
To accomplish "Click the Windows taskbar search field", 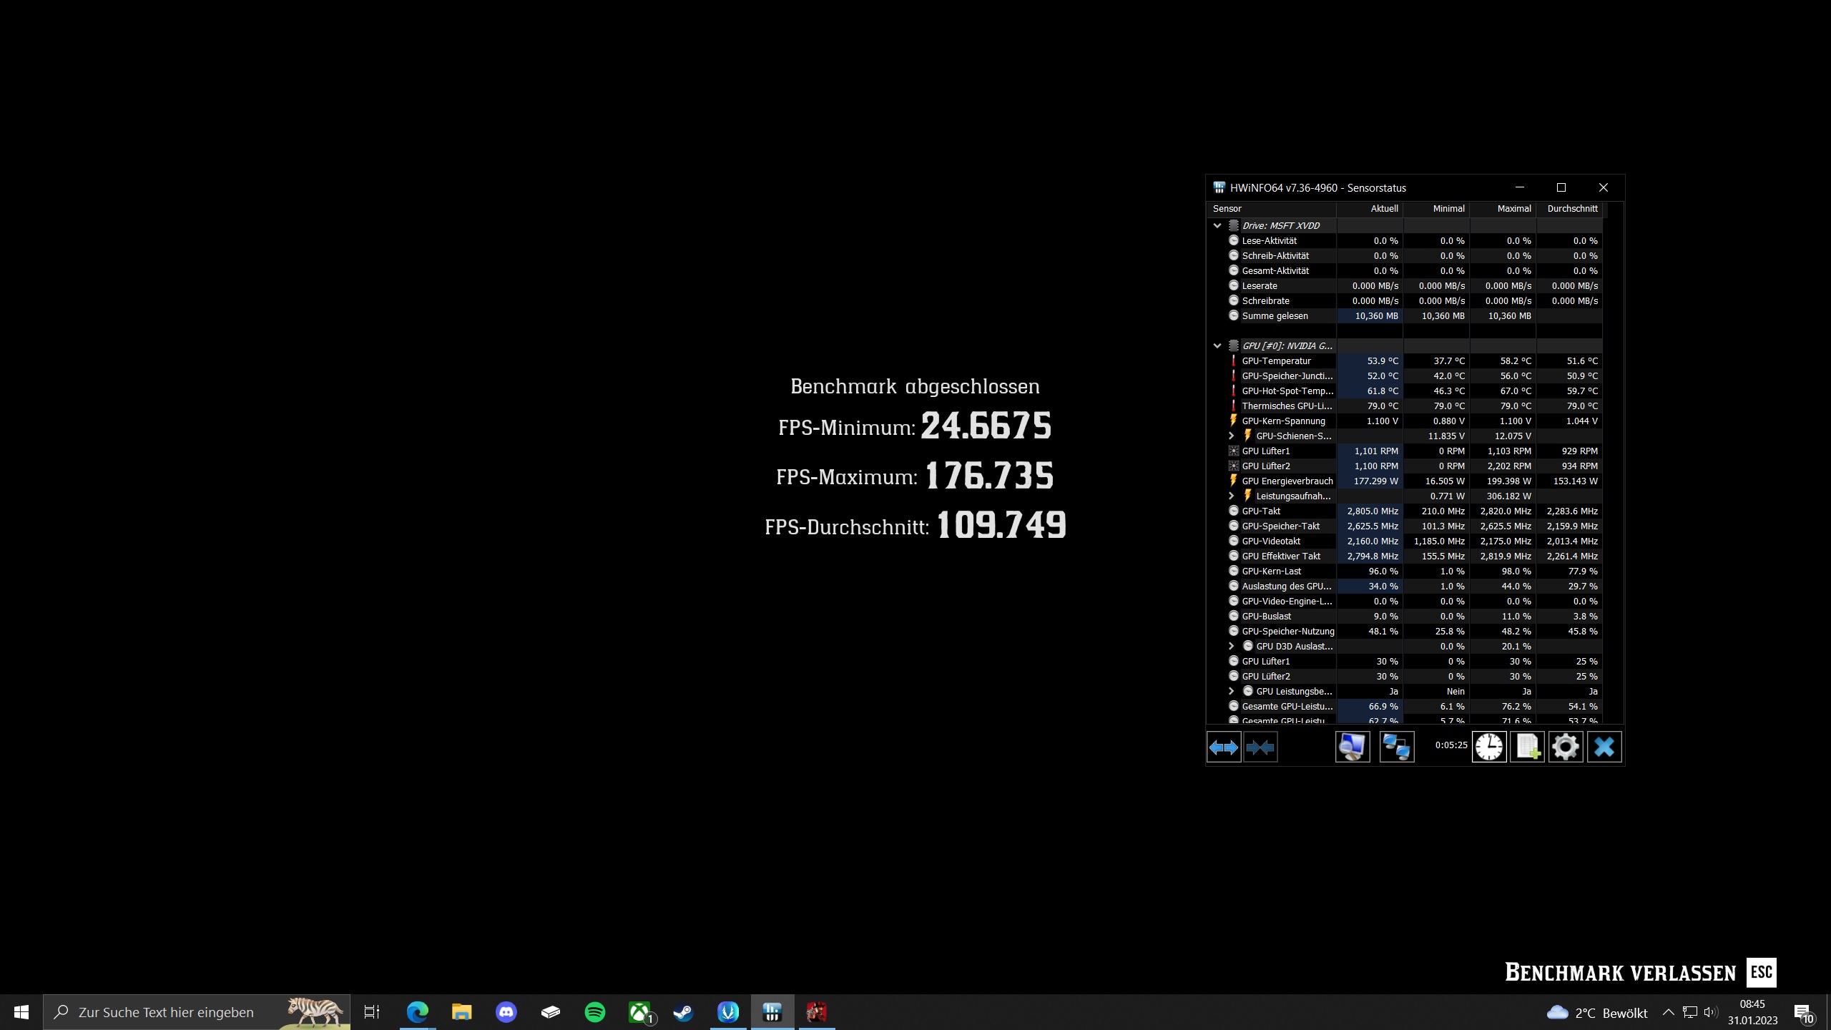I will [166, 1012].
